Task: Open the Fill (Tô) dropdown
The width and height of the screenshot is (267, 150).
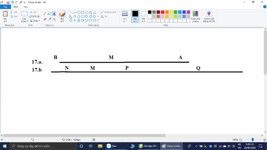Action: [x=105, y=16]
